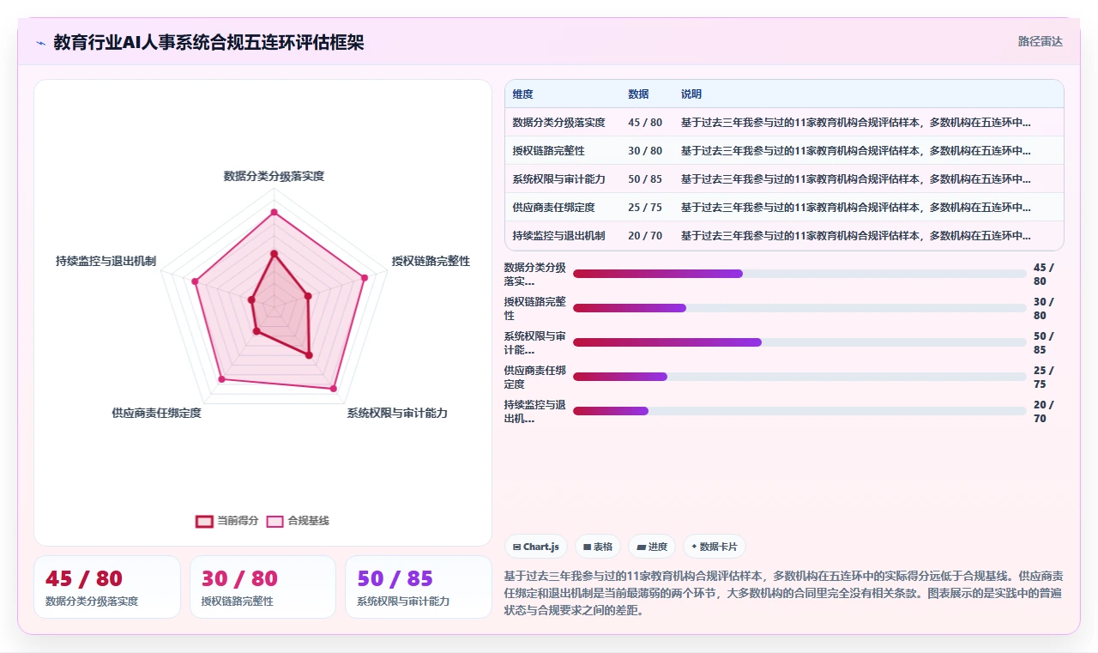Select table row 授权链路完整性

pyautogui.click(x=784, y=151)
